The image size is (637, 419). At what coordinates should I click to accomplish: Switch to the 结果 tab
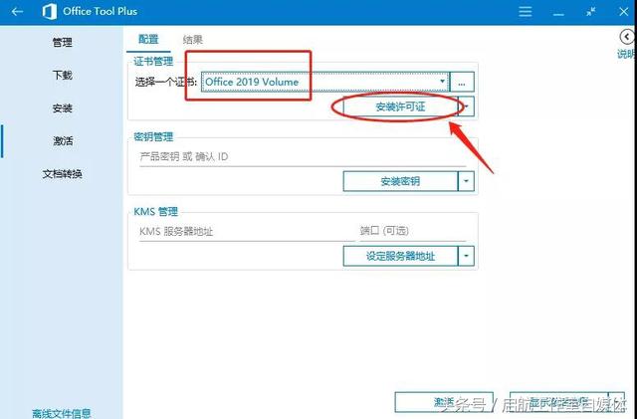tap(192, 40)
